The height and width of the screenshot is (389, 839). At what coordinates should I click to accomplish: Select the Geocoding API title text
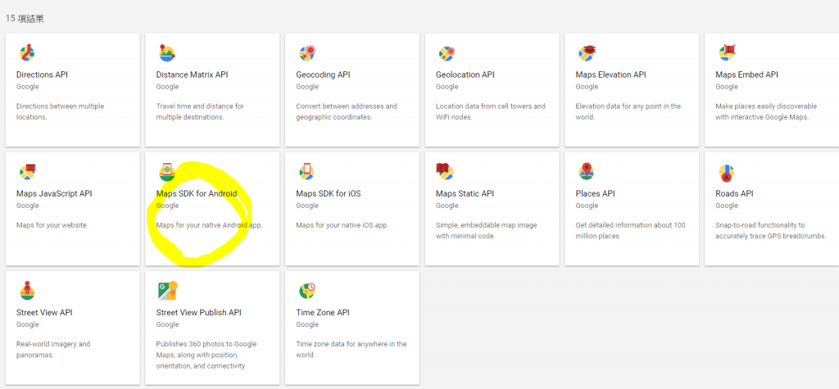point(323,75)
